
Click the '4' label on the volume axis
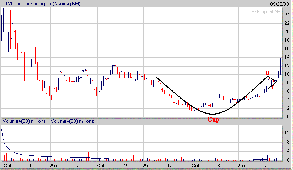point(288,151)
